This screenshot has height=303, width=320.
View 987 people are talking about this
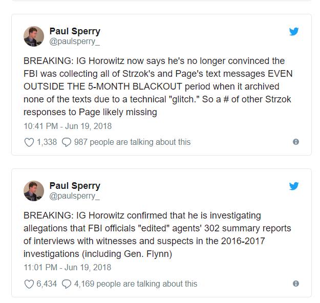(x=132, y=142)
